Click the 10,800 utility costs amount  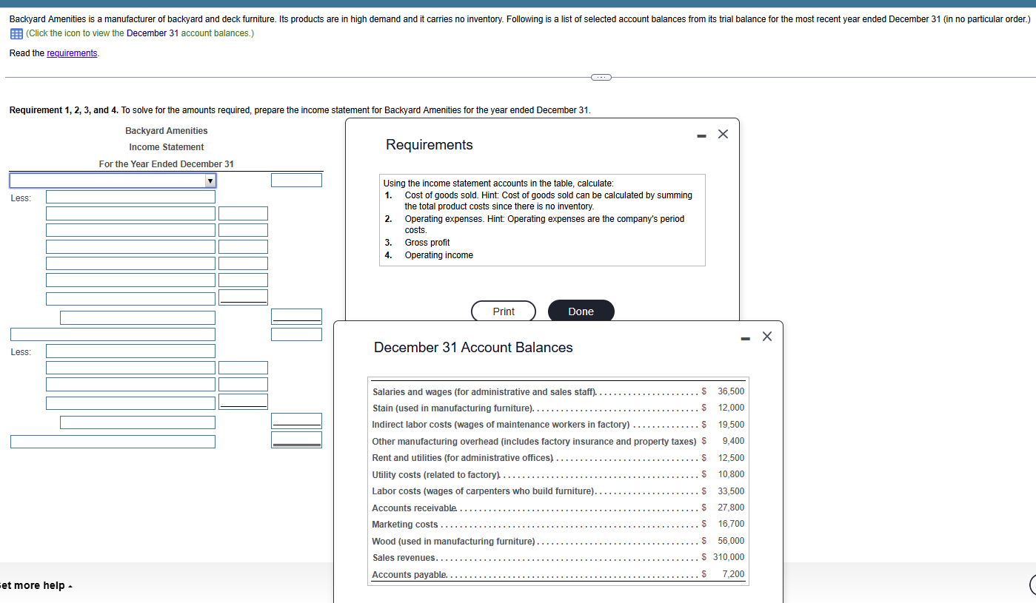click(731, 474)
